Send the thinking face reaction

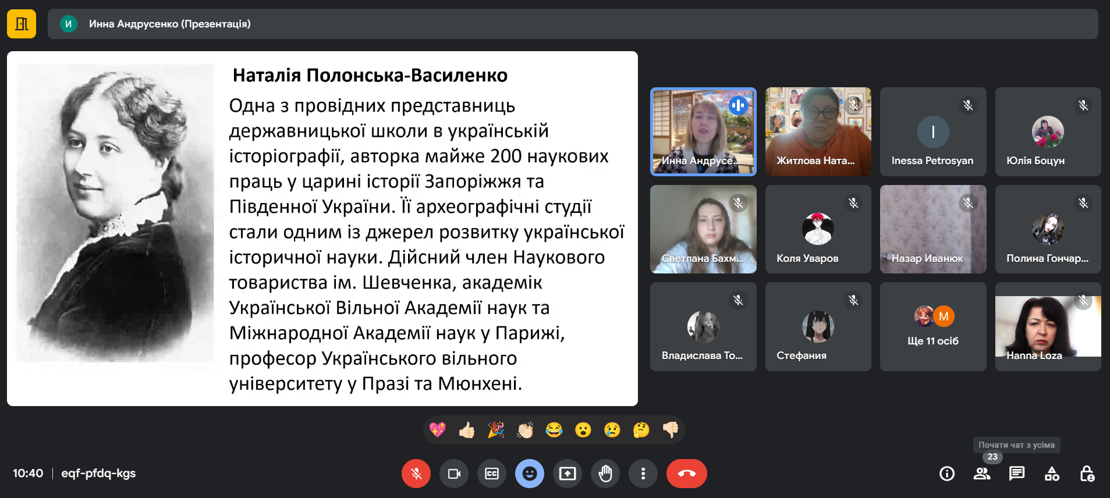tap(641, 430)
